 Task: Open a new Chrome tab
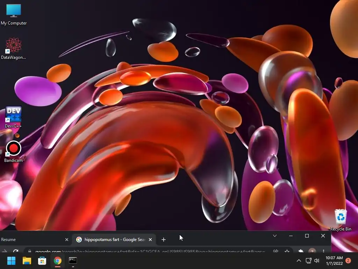pos(164,240)
